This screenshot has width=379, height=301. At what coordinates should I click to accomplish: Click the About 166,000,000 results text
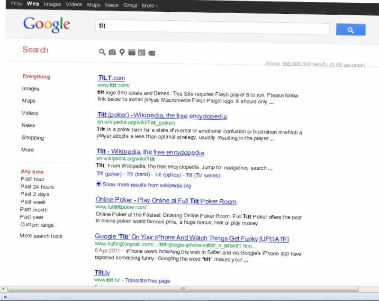tap(315, 64)
